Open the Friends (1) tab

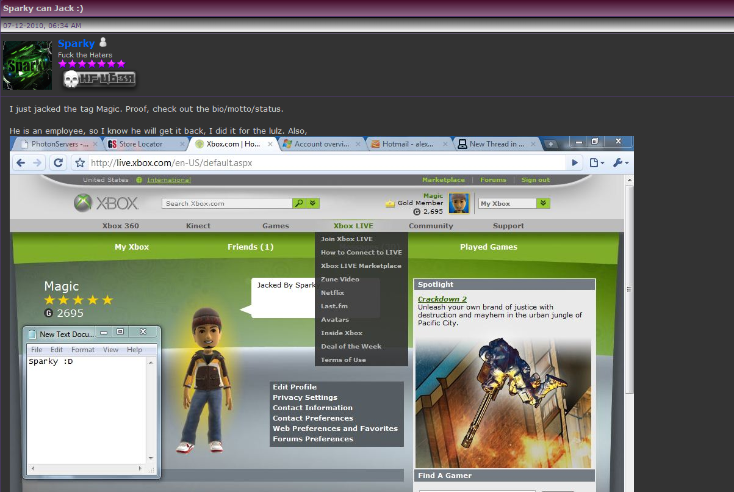[250, 247]
